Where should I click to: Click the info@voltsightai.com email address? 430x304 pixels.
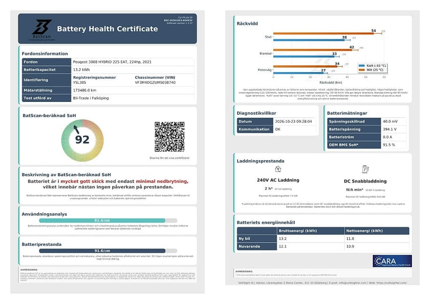tap(352, 283)
